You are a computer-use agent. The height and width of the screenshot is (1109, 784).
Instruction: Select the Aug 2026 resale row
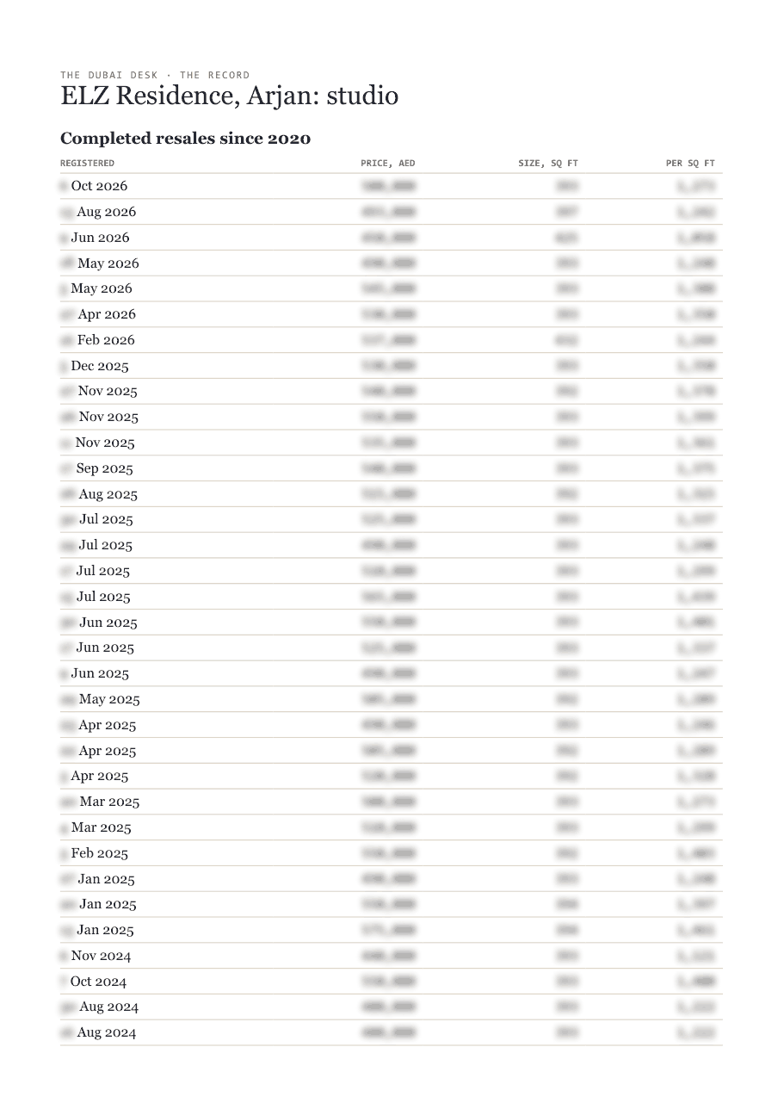[392, 212]
